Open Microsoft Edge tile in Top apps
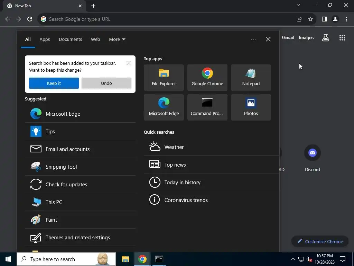The height and width of the screenshot is (266, 354). (164, 107)
